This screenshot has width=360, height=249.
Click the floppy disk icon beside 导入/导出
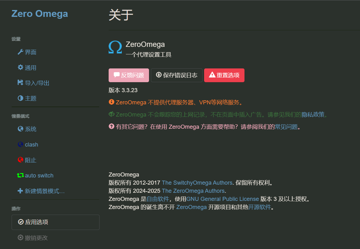pos(20,83)
